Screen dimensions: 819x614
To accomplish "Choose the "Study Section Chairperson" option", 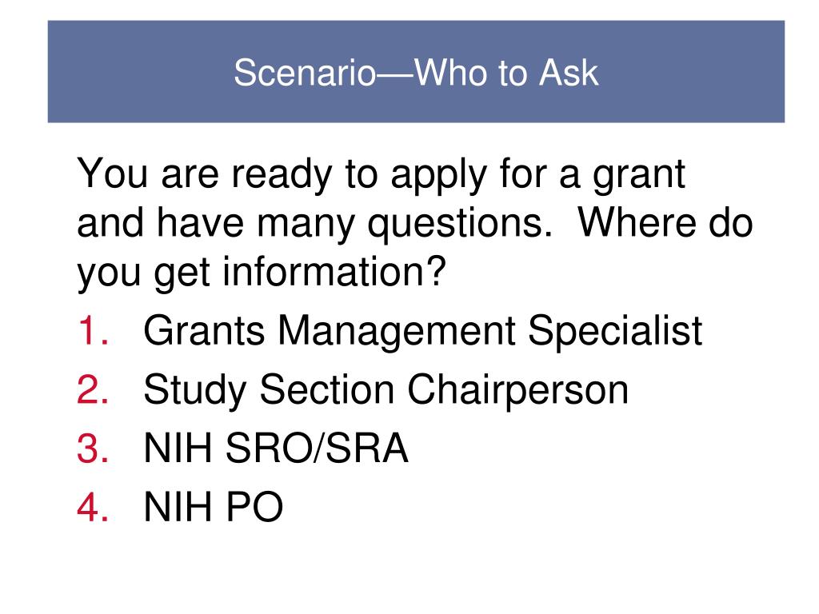I will (x=386, y=390).
